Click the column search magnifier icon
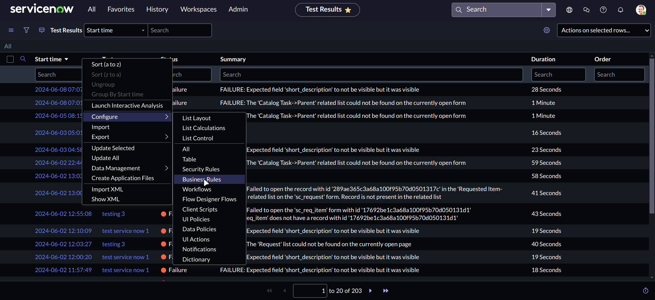The width and height of the screenshot is (655, 300). [x=23, y=59]
